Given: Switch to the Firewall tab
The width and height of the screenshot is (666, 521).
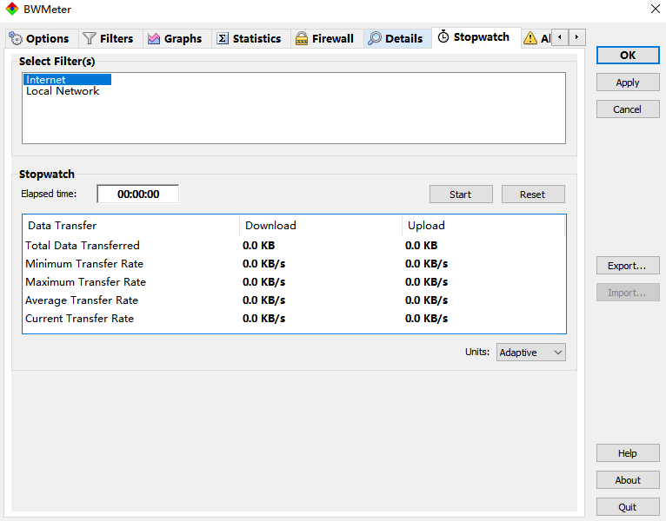Looking at the screenshot, I should 327,38.
